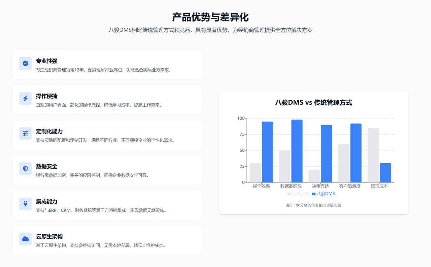The height and width of the screenshot is (267, 431).
Task: Click the shield icon beside 数据安全
Action: (x=25, y=169)
